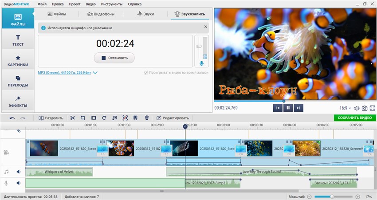
Task: Open the Эффекты sidebar section
Action: click(18, 101)
